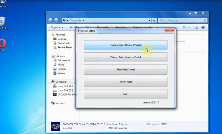Open Recent Places under Favorites
This screenshot has width=222, height=134.
[x=65, y=47]
